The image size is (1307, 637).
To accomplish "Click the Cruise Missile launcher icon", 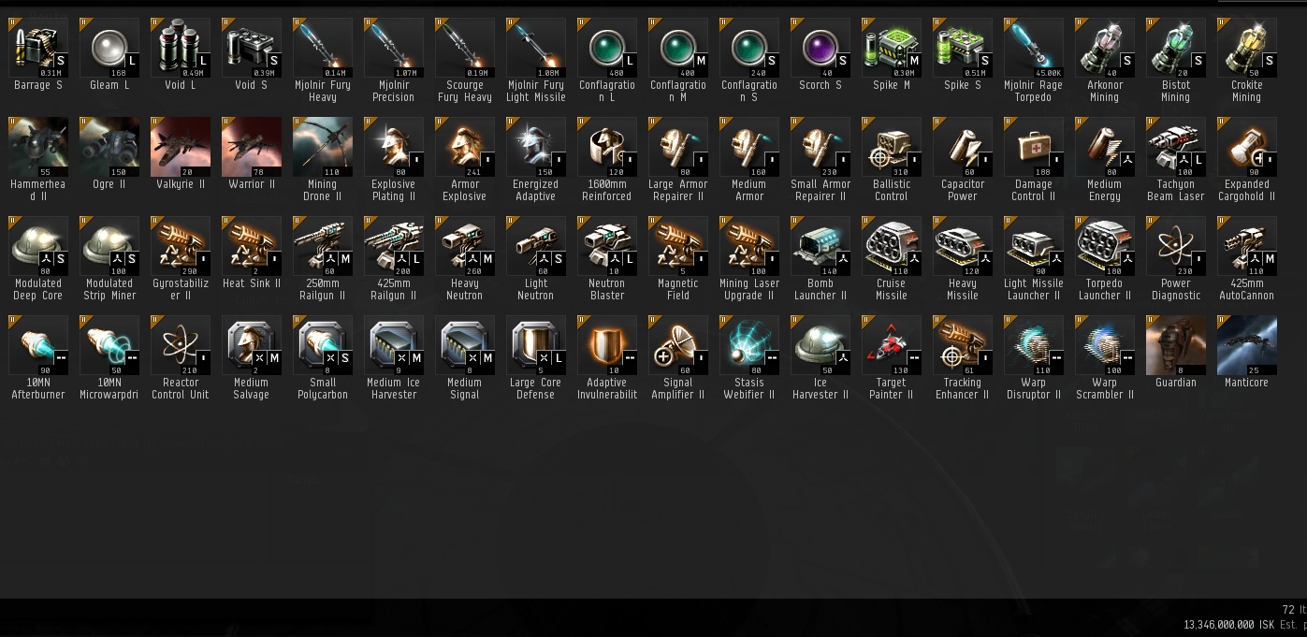I will (x=892, y=246).
